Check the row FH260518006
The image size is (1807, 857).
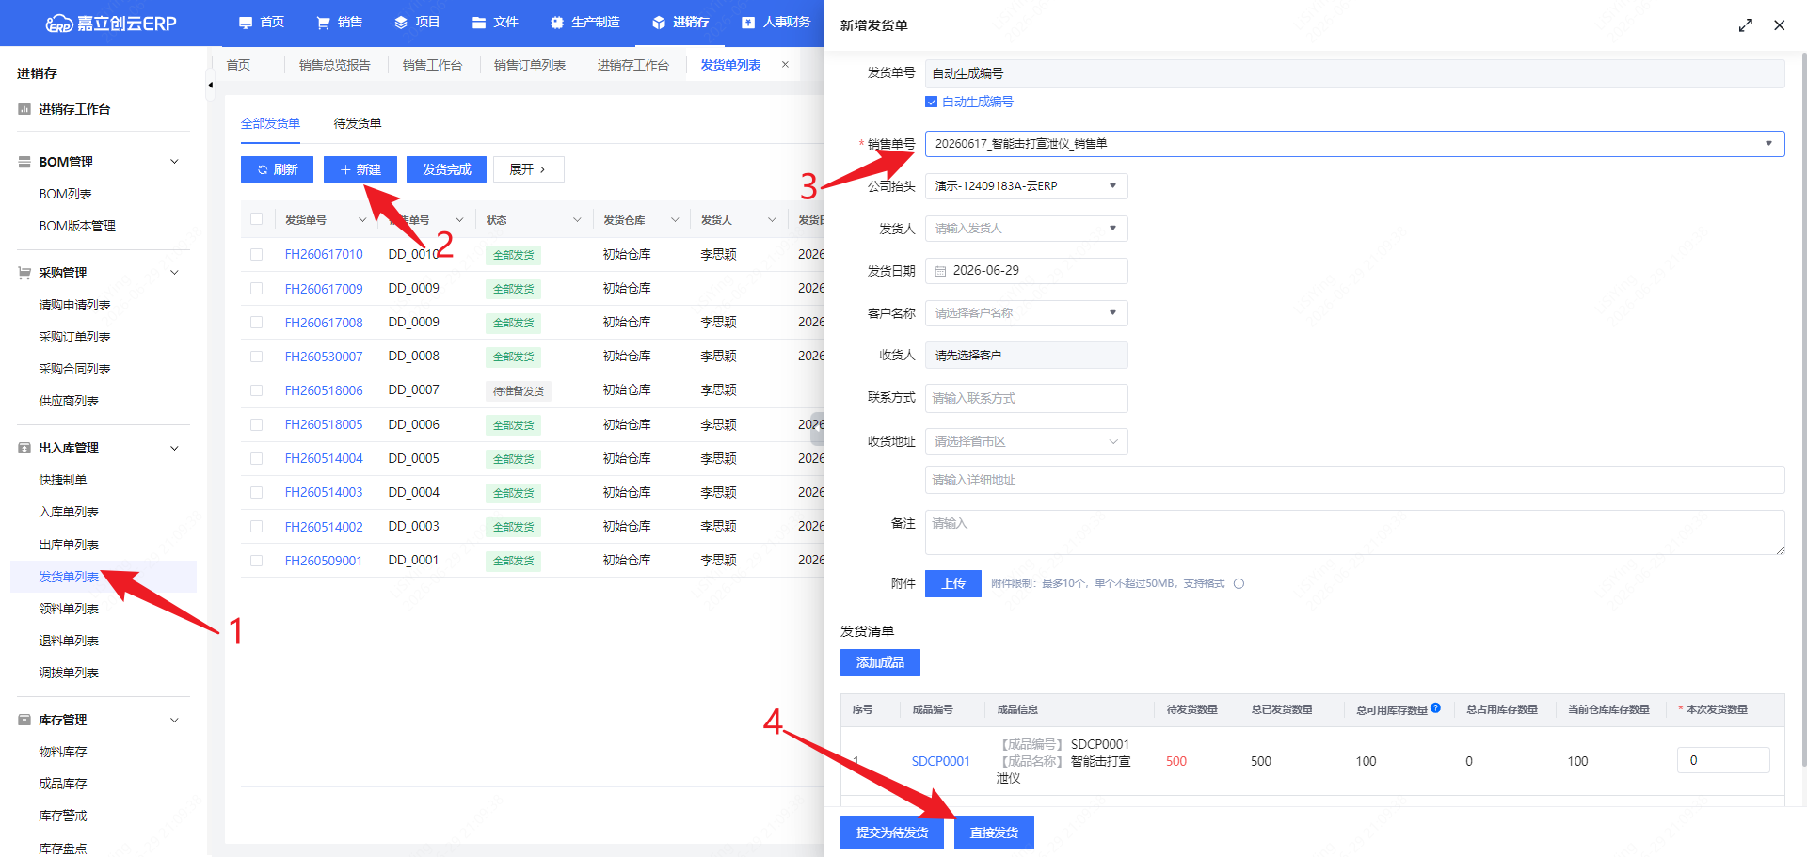[x=256, y=390]
